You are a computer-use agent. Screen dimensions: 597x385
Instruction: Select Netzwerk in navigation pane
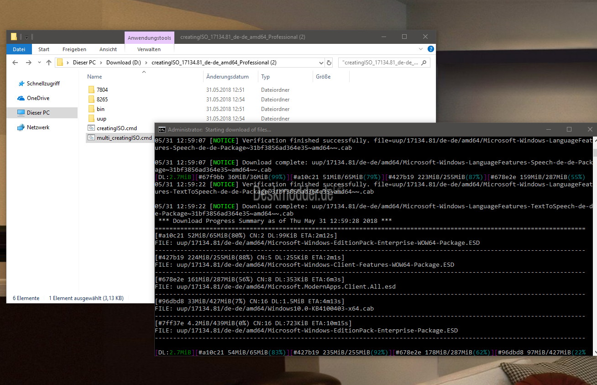[38, 127]
